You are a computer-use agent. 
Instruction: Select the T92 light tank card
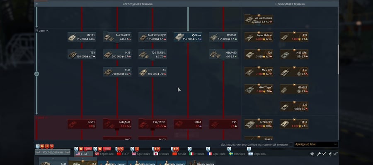[82, 54]
